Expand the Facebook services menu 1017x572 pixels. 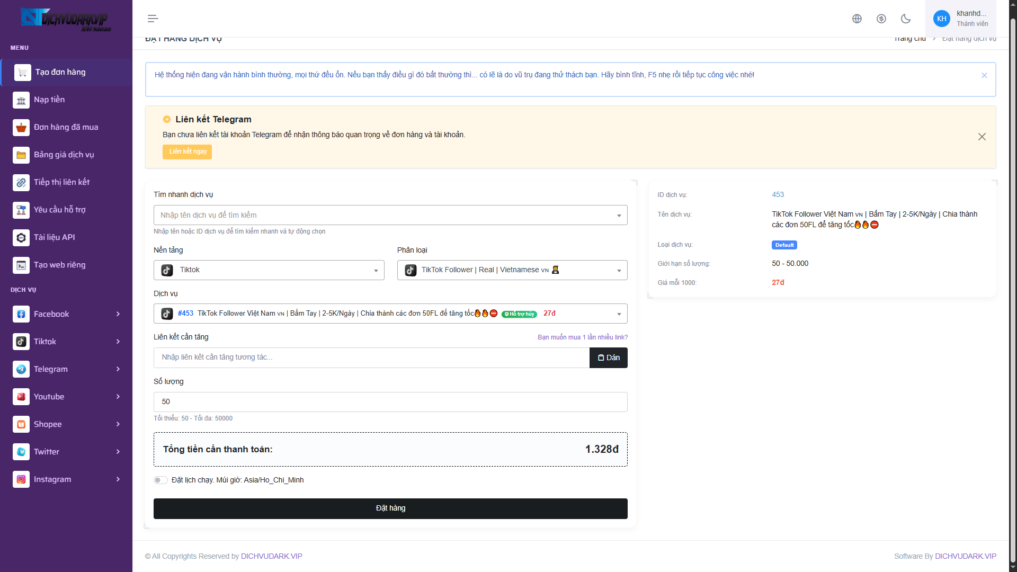66,314
